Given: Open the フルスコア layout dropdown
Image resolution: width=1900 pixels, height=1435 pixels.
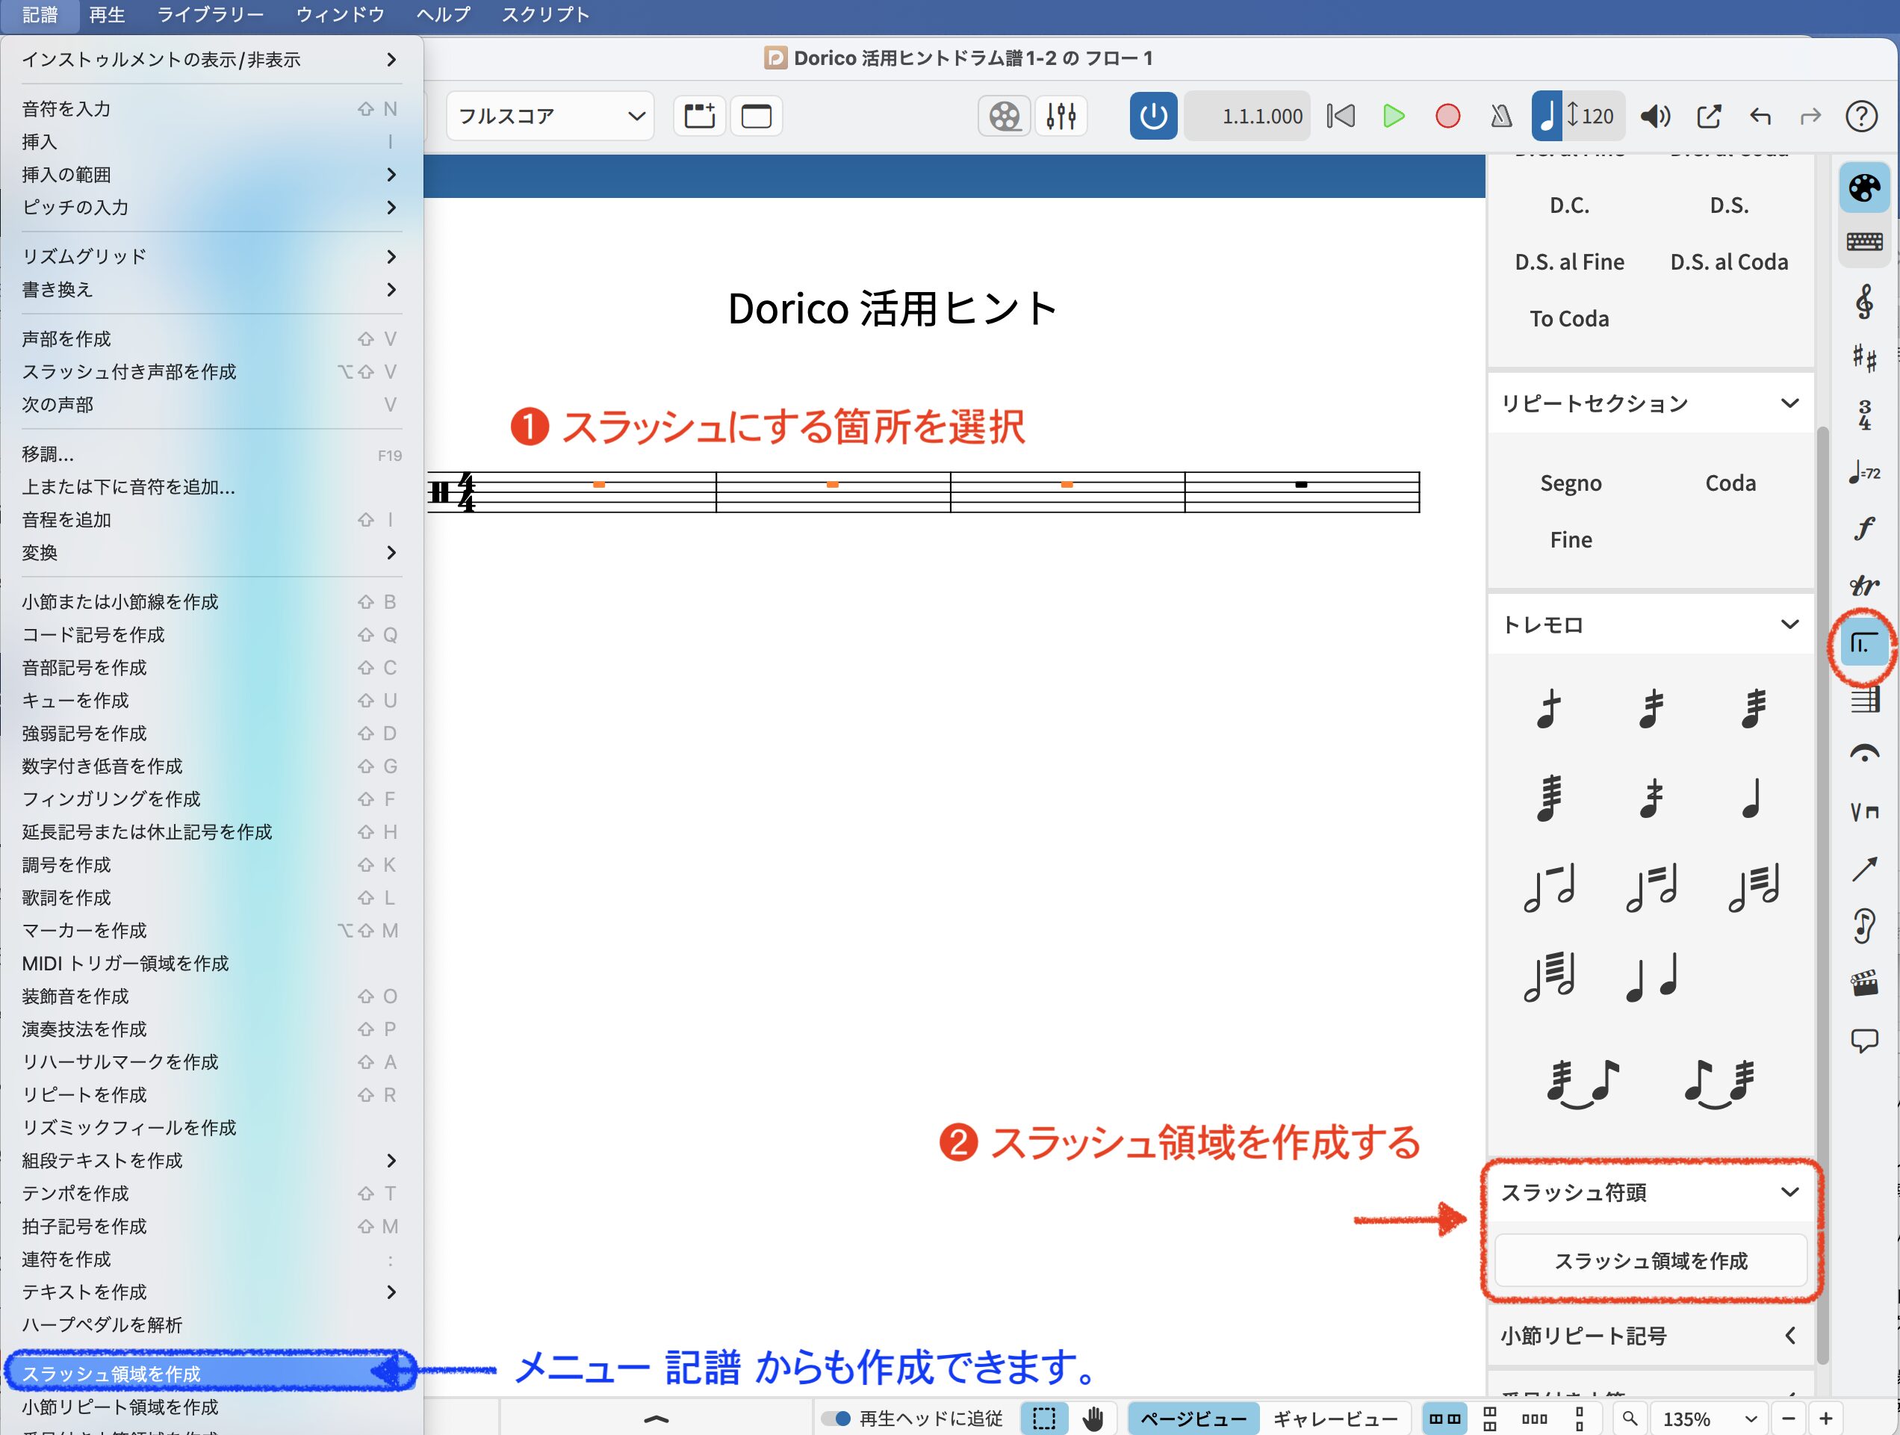Looking at the screenshot, I should pyautogui.click(x=550, y=116).
